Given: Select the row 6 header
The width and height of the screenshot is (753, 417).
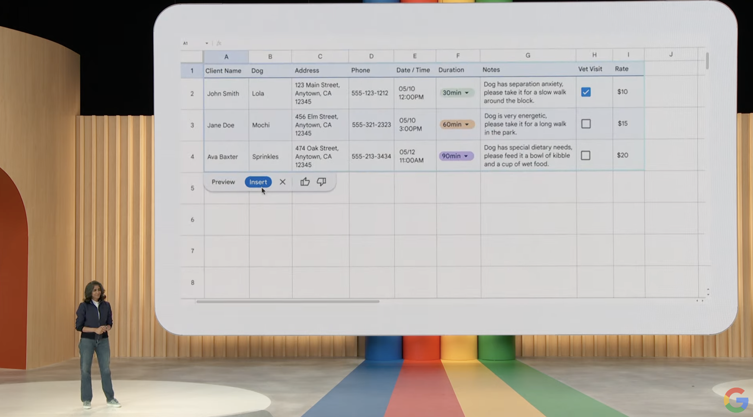Looking at the screenshot, I should (192, 220).
